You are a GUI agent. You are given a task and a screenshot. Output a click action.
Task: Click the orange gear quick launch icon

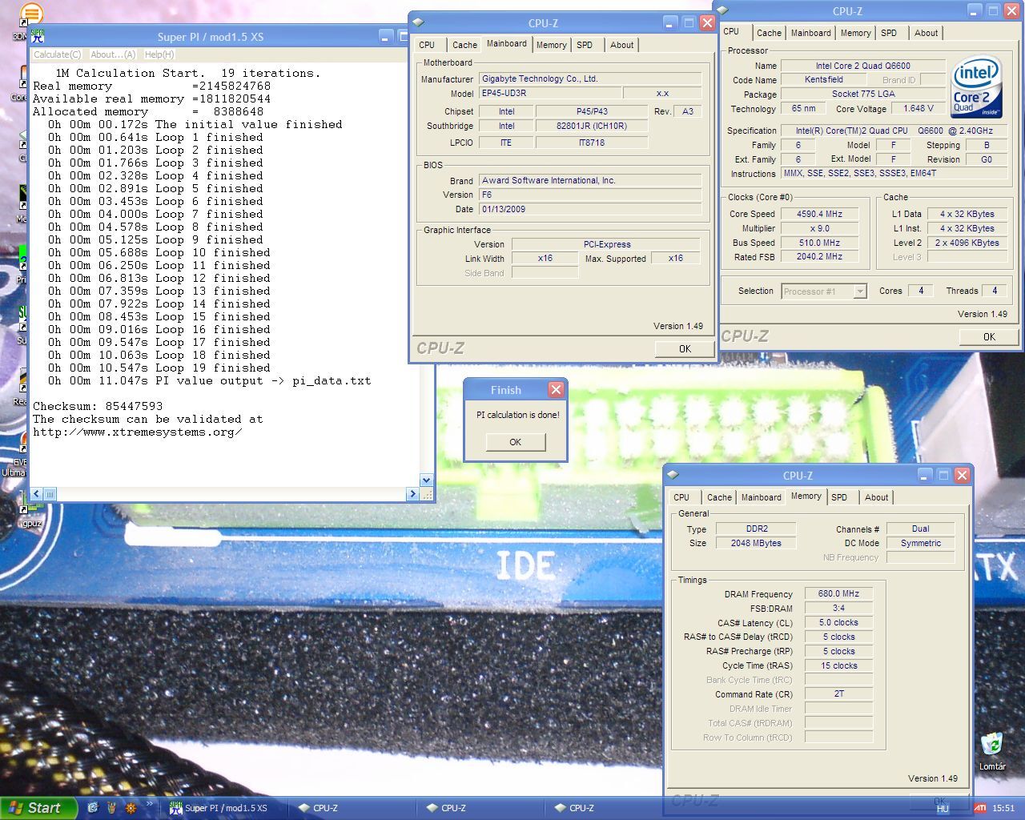(131, 808)
